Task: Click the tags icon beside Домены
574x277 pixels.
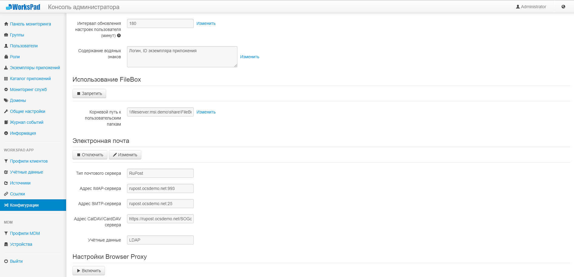Action: pos(6,100)
